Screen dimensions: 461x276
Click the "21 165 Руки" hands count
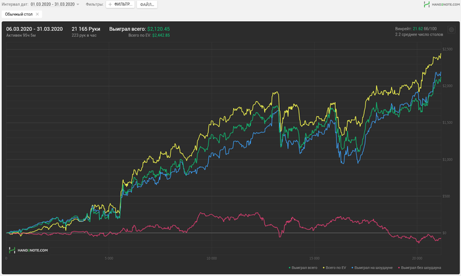coord(86,29)
